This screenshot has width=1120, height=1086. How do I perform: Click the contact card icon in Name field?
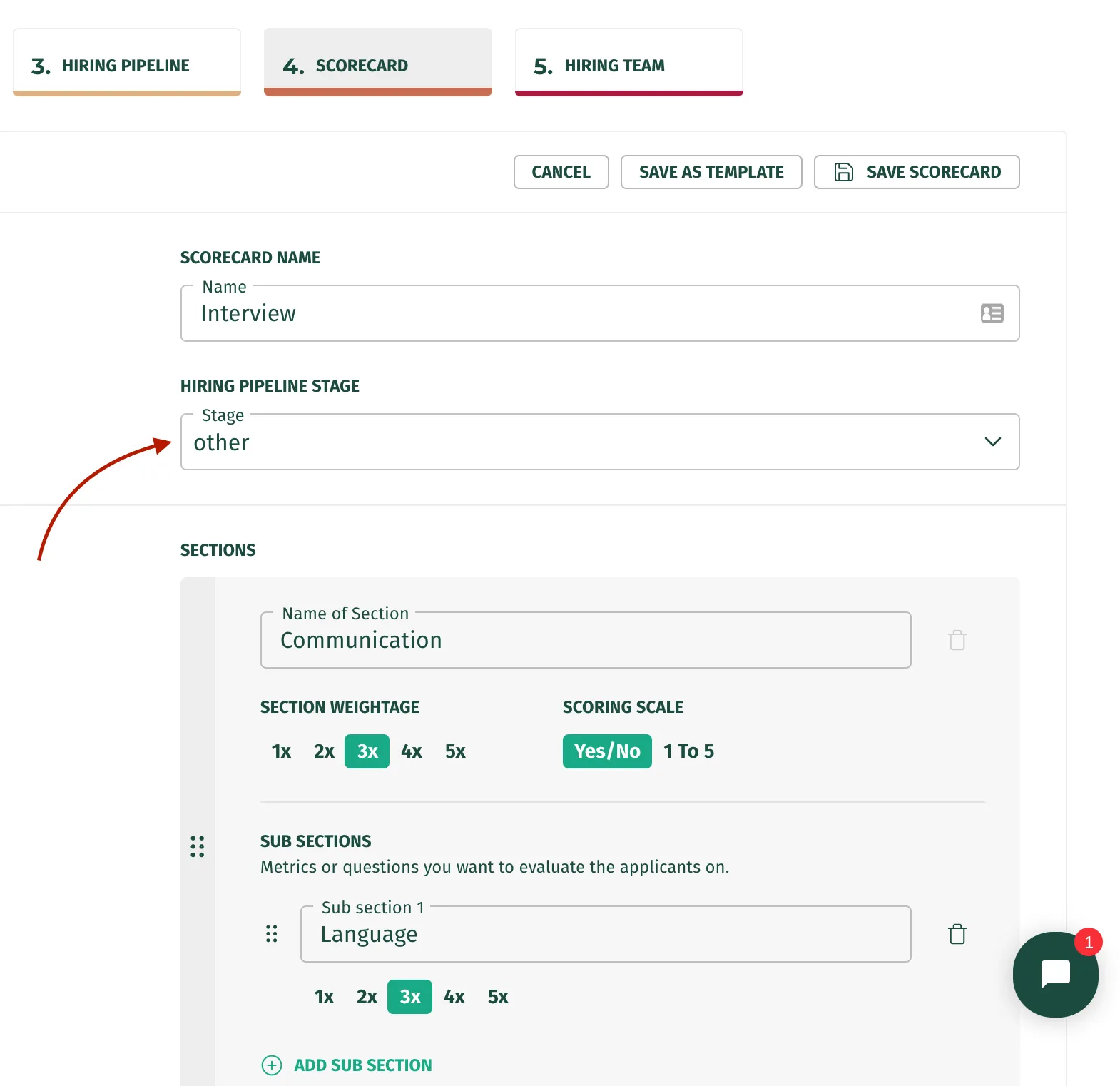point(992,313)
